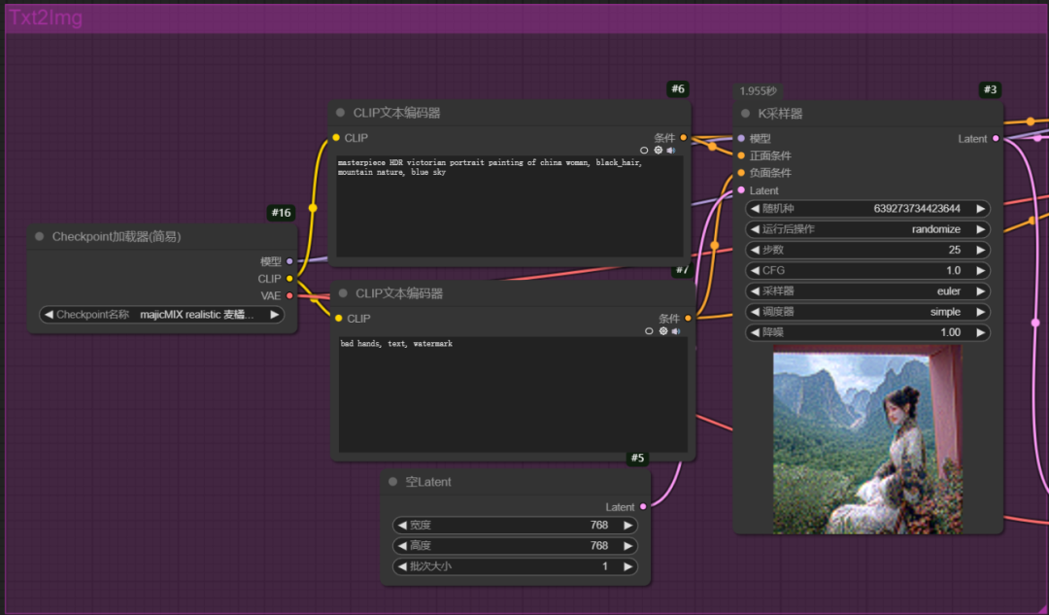Screen dimensions: 1049x615
Task: Click the 正面条件 input port on K采样器
Action: tap(741, 155)
